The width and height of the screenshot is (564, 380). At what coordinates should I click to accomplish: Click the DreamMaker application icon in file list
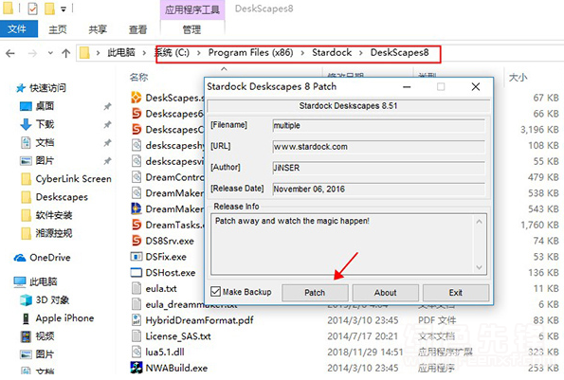pos(136,208)
